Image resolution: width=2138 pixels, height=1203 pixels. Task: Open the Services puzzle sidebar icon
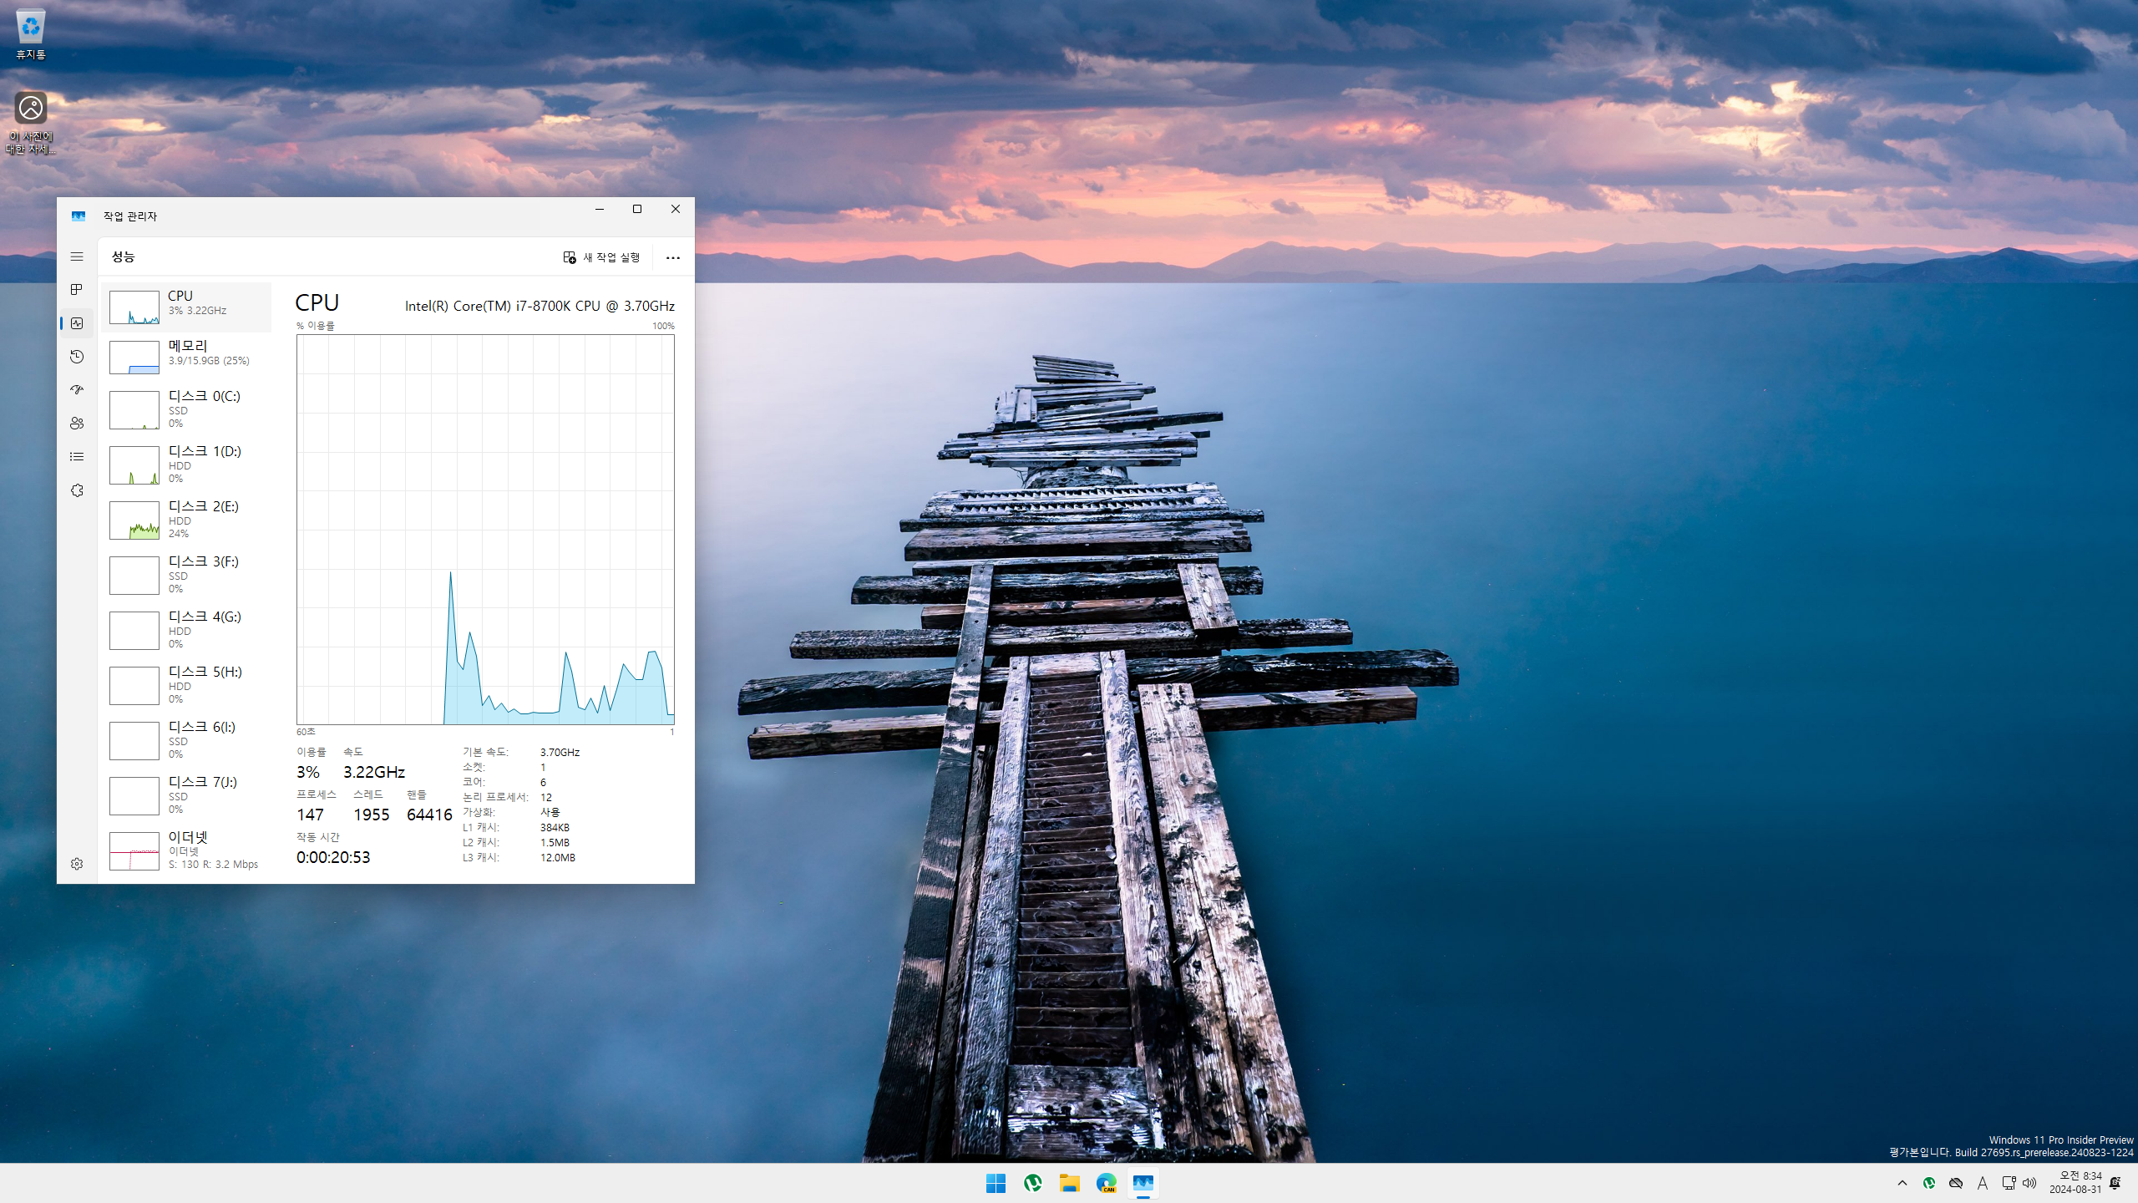[x=77, y=490]
